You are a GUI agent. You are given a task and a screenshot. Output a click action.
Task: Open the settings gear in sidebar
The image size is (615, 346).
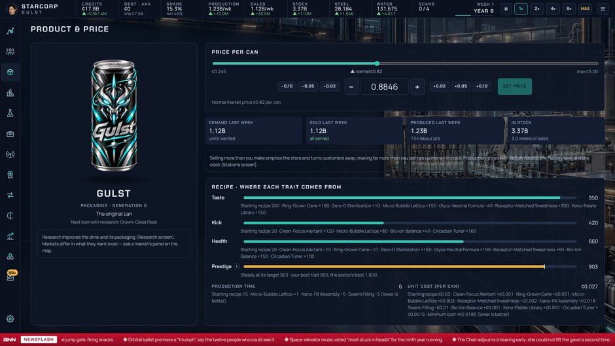coord(10,319)
